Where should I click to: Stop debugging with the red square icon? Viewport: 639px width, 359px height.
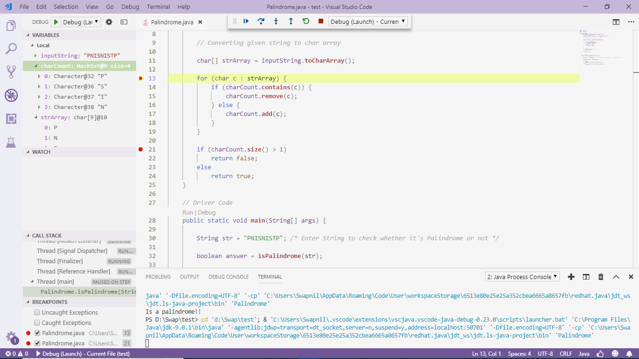coord(320,21)
